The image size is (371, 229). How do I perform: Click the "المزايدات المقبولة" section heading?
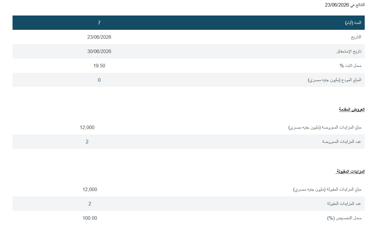(x=350, y=171)
